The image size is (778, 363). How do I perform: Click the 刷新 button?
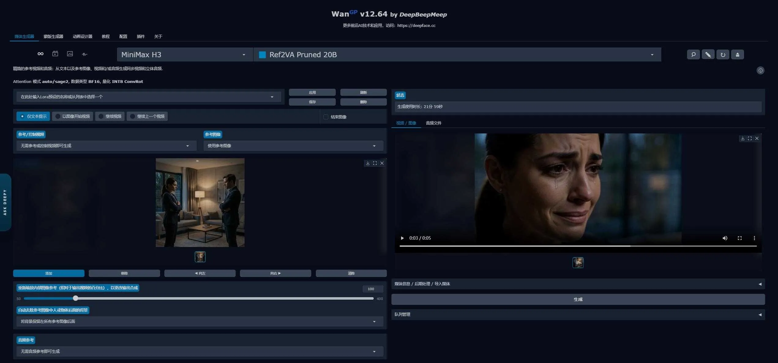click(x=363, y=92)
